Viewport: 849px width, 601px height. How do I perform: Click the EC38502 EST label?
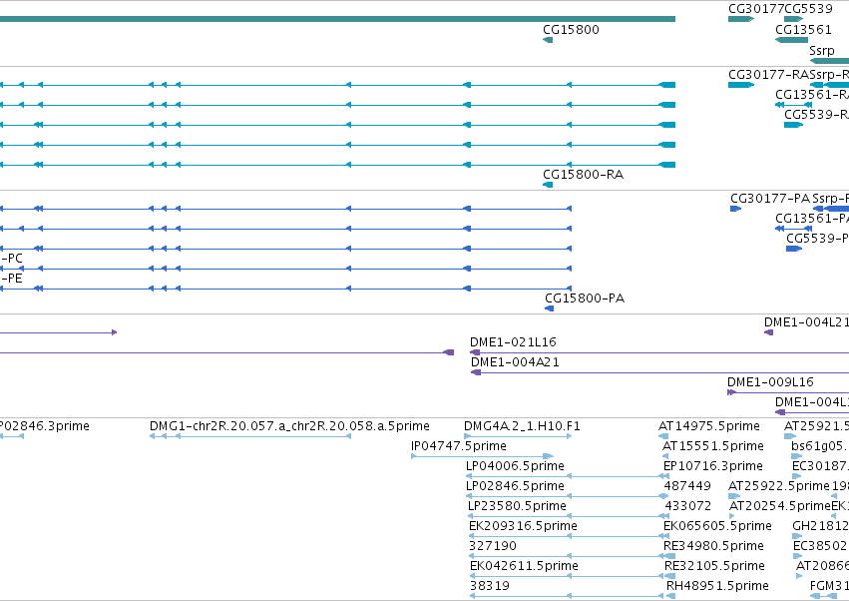pos(821,546)
